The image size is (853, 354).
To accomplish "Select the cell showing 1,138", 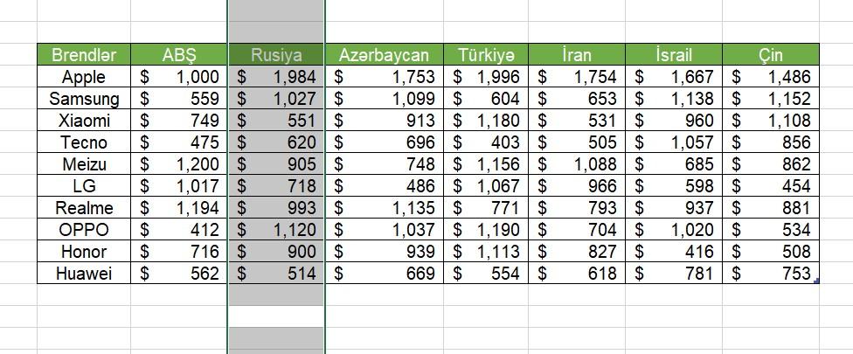I will (x=674, y=99).
